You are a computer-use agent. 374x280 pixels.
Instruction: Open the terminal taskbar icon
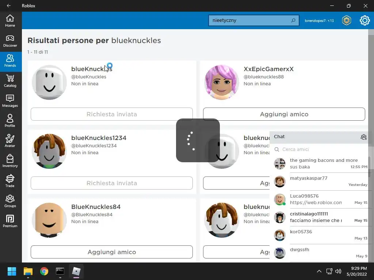click(x=60, y=271)
